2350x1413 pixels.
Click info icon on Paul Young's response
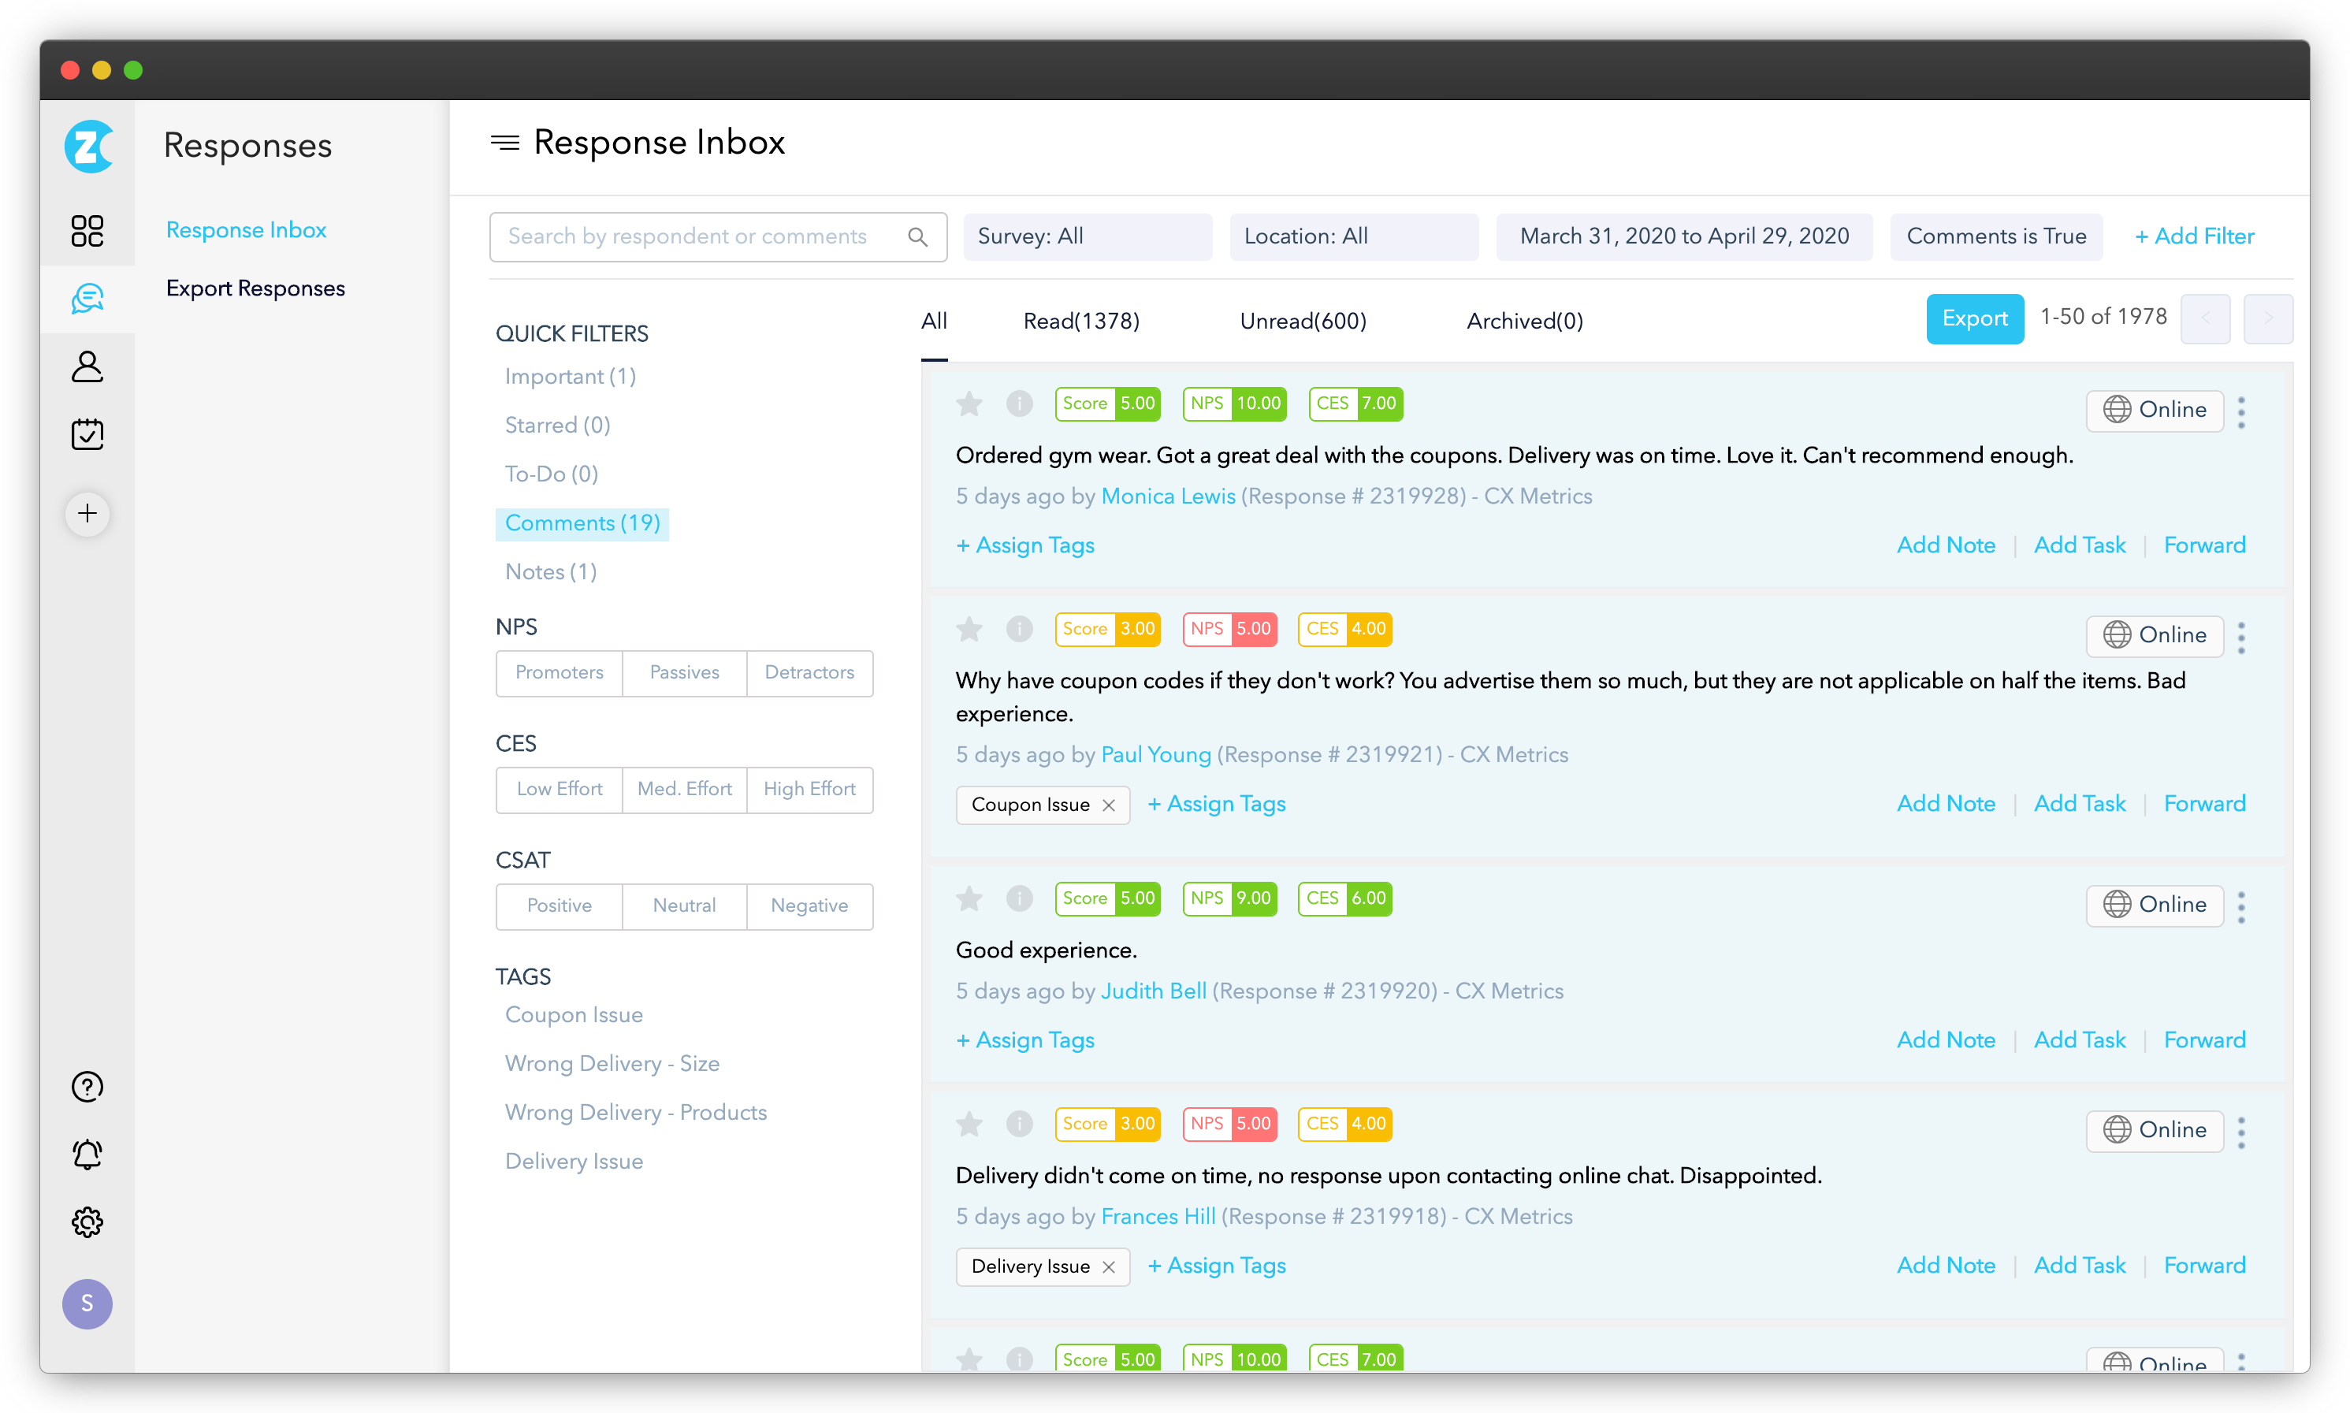[1020, 630]
